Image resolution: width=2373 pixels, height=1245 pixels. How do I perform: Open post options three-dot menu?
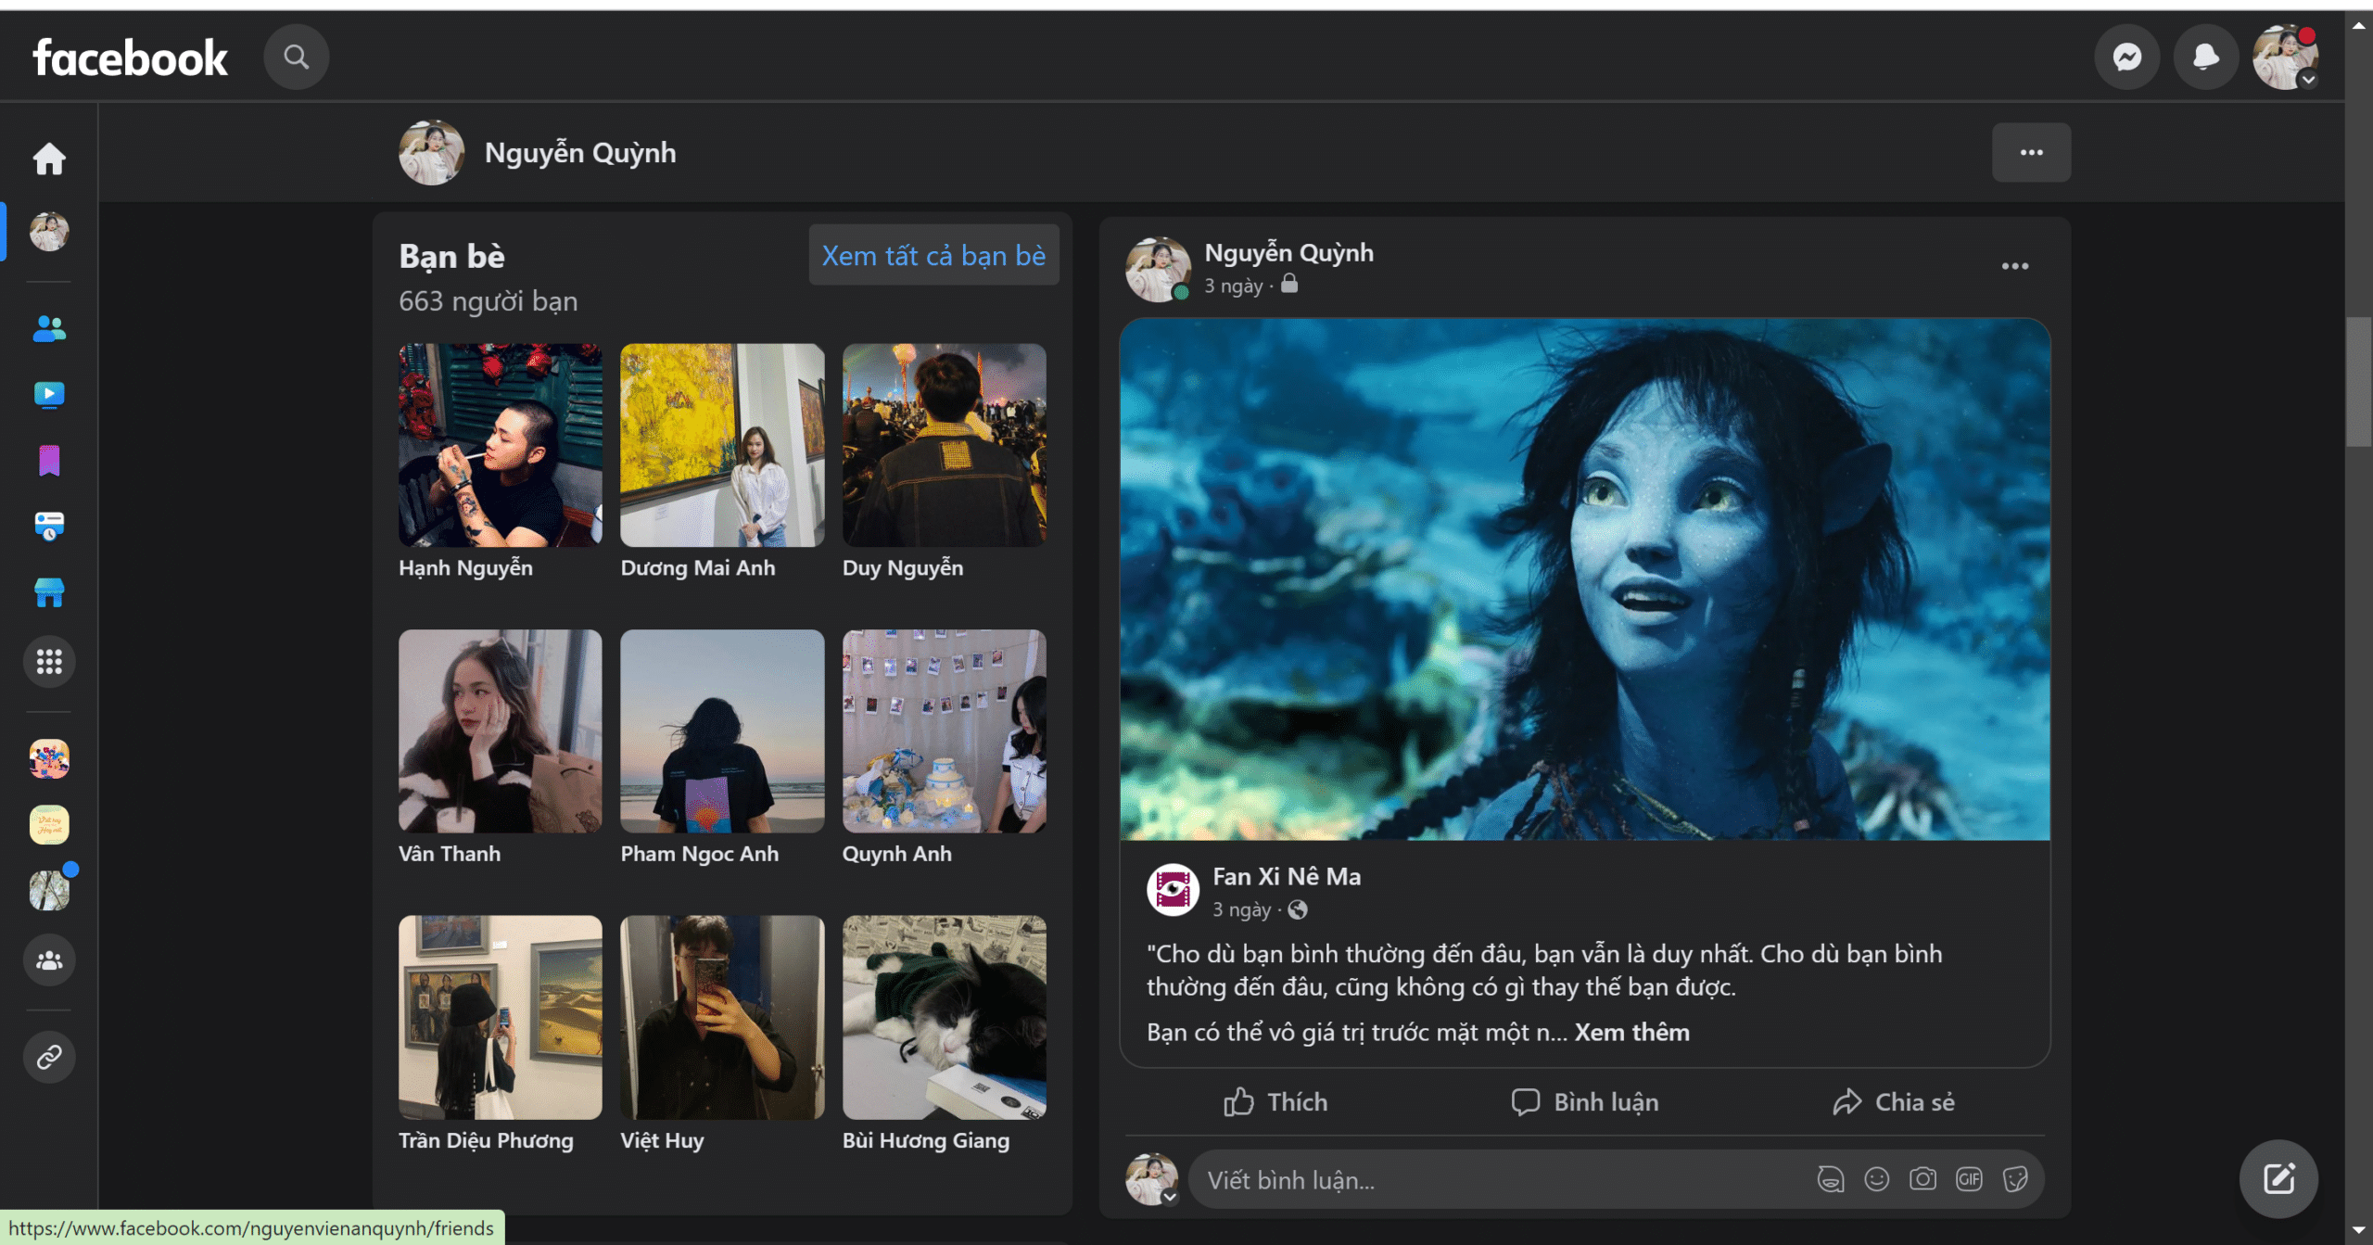2014,267
